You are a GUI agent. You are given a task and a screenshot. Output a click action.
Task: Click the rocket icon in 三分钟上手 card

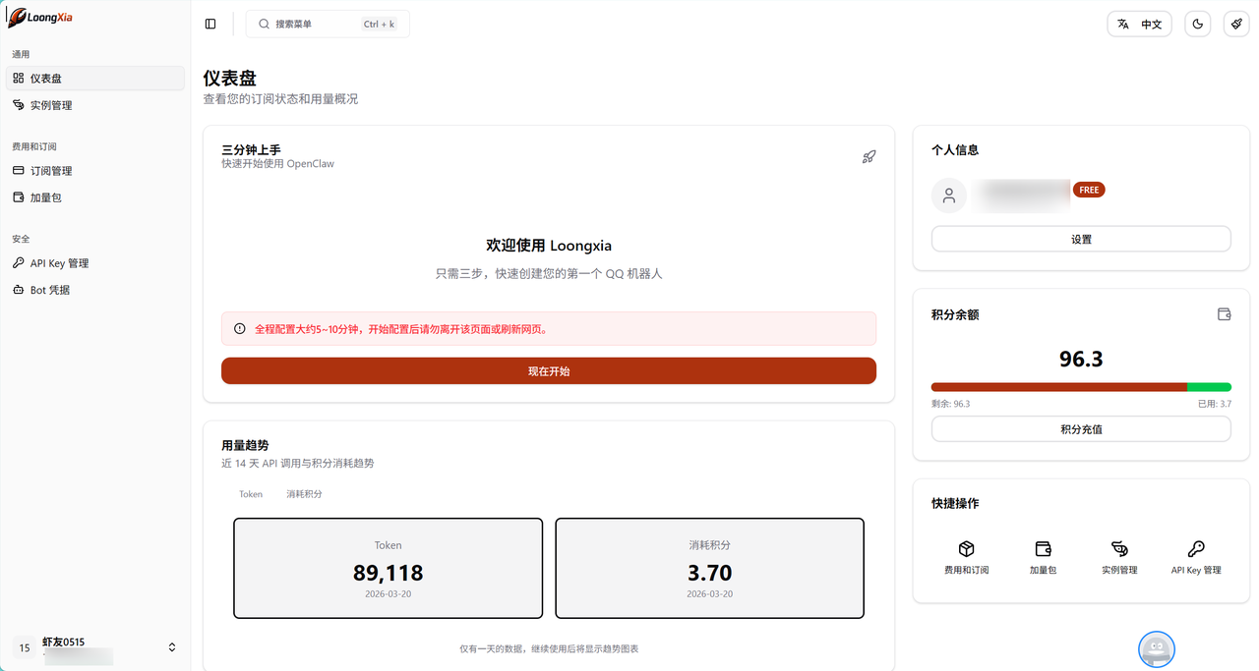(869, 156)
